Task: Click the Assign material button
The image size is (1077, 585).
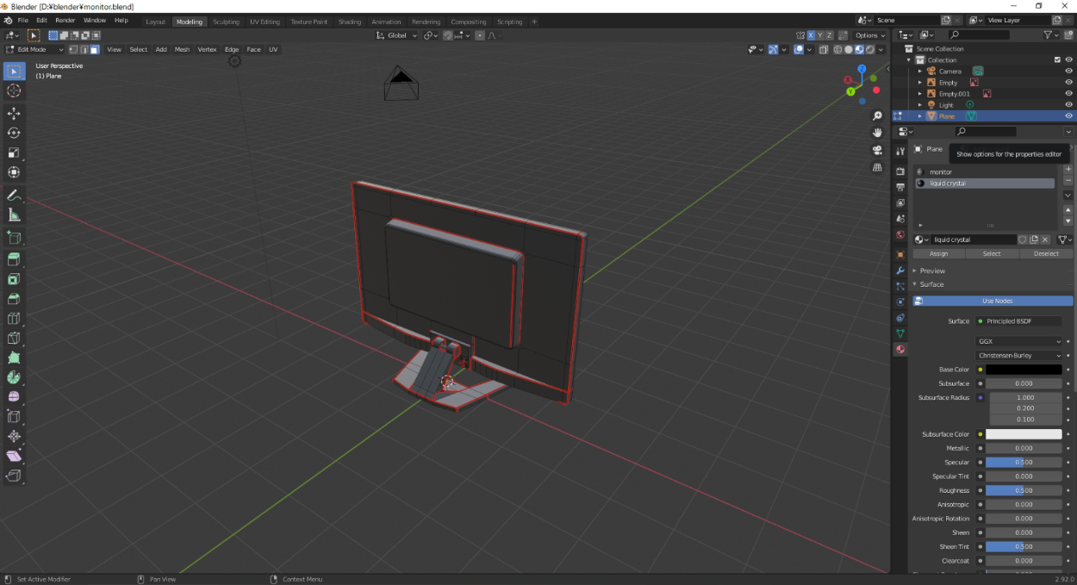Action: pos(938,253)
